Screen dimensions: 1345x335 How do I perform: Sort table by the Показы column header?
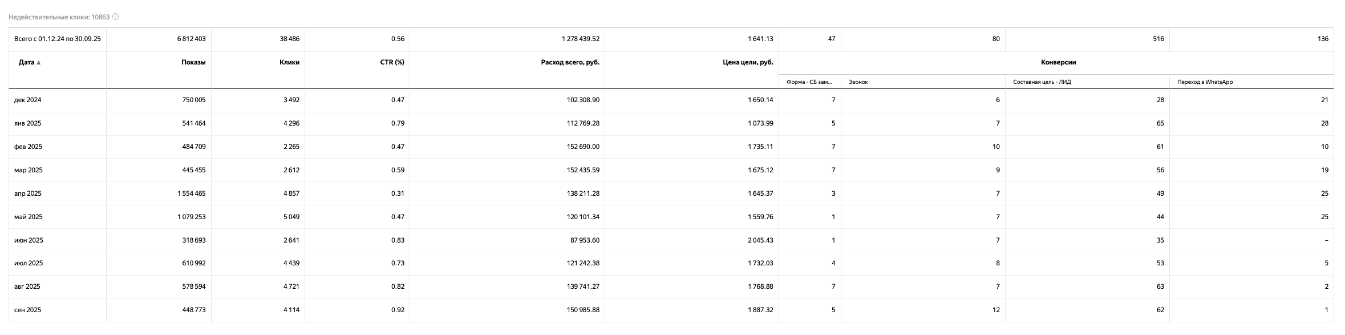(193, 62)
